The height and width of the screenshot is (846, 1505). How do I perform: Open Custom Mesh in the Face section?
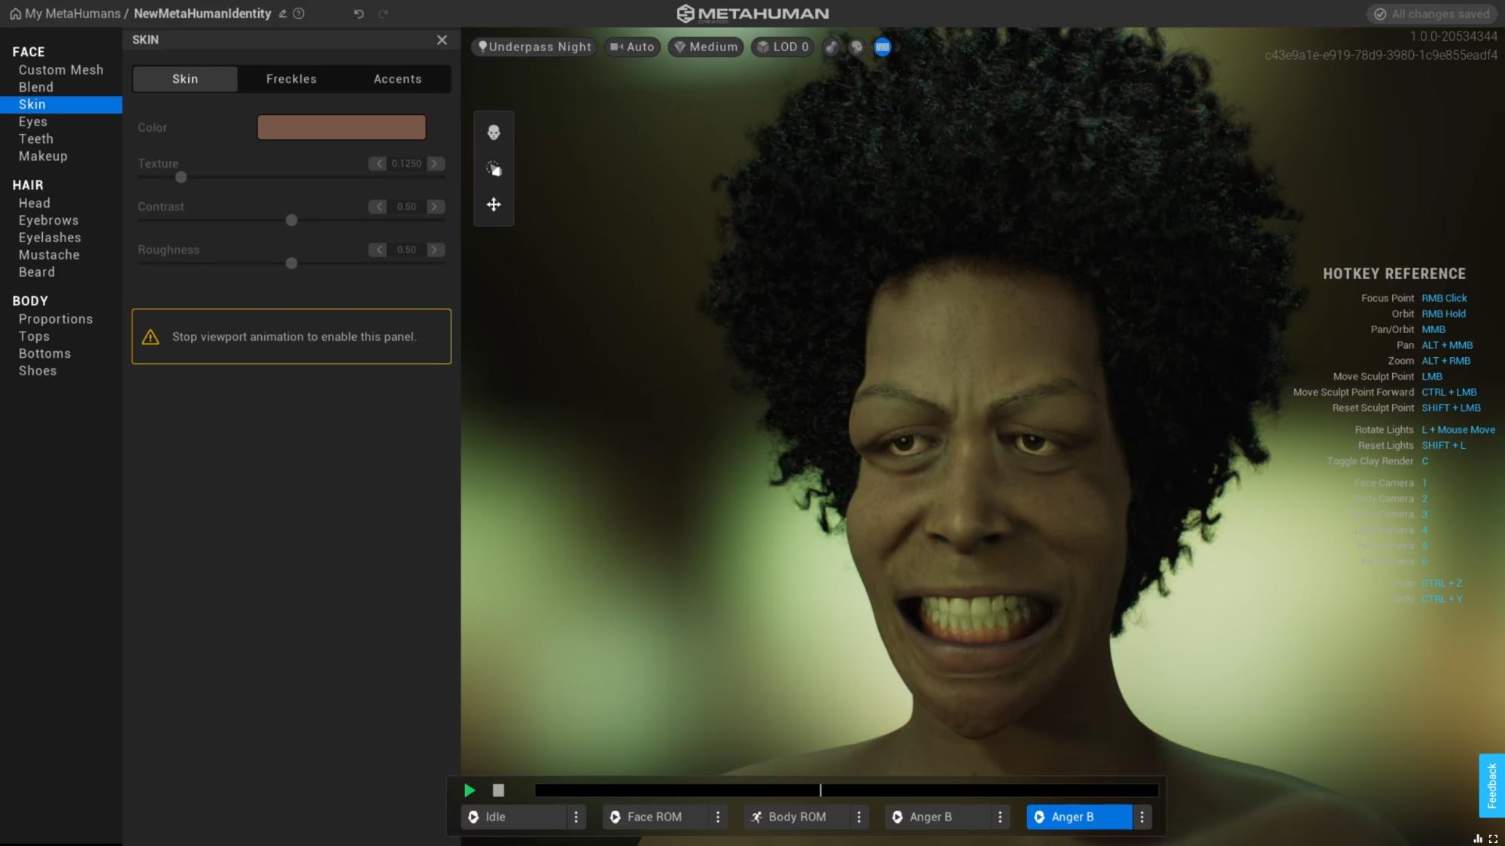click(61, 70)
